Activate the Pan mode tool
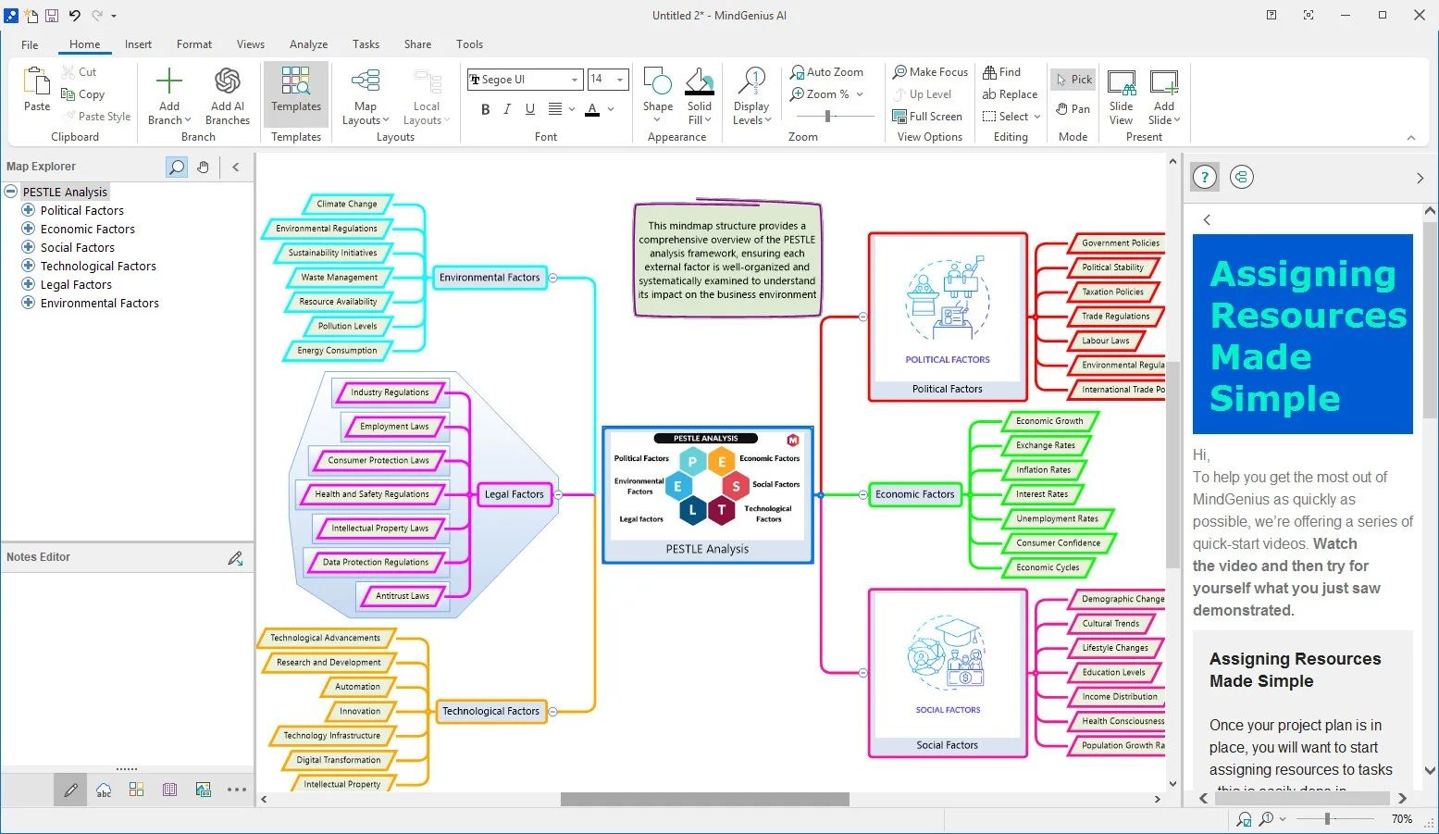 pyautogui.click(x=1073, y=108)
